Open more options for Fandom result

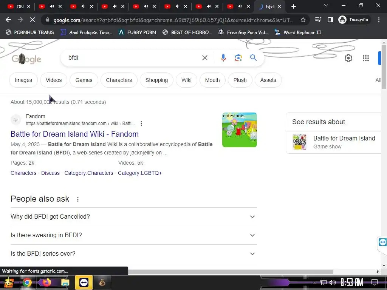[141, 123]
